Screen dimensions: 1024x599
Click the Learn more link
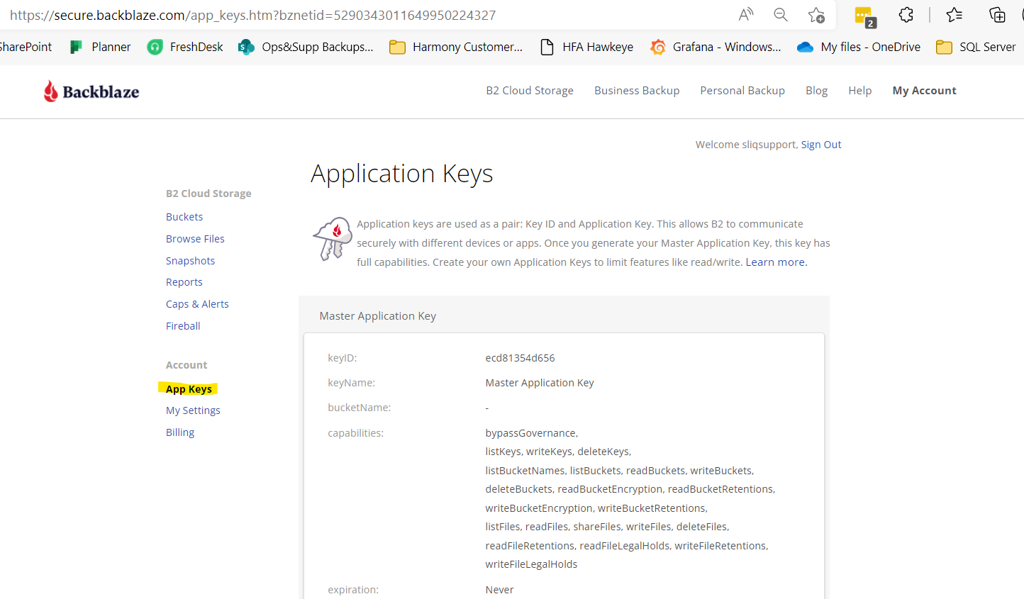pos(777,262)
